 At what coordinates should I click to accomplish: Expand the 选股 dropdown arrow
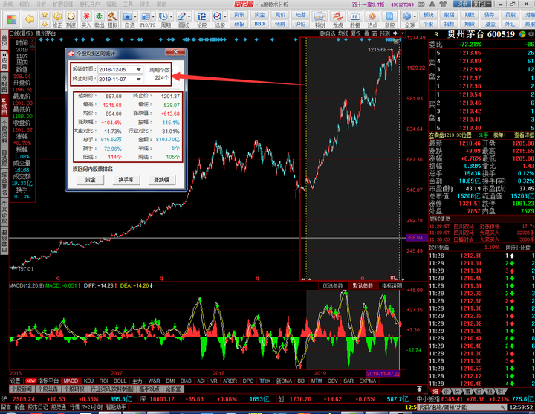(225, 16)
